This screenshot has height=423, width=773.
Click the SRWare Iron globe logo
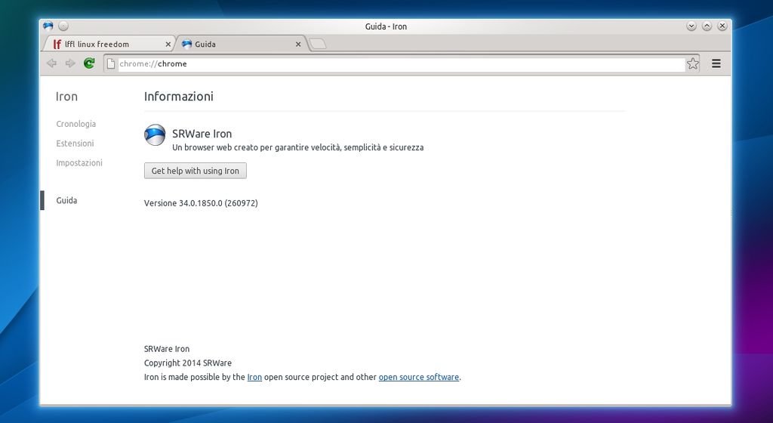click(155, 134)
